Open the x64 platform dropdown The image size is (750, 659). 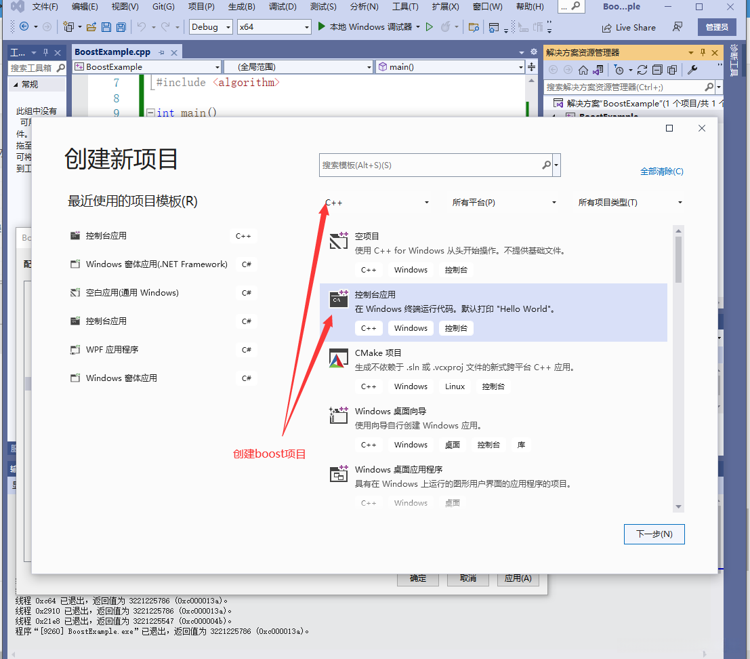point(274,27)
